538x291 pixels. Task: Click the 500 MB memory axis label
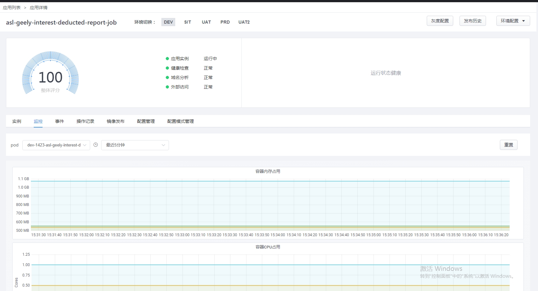pyautogui.click(x=22, y=231)
